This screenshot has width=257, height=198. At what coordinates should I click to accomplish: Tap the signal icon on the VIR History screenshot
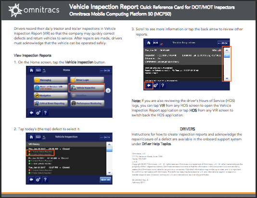[x=44, y=137]
